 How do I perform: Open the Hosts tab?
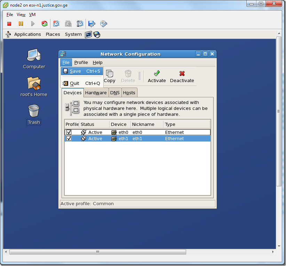pos(129,92)
